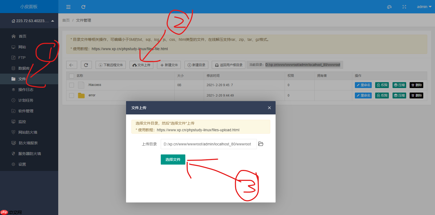
Task: Click 返回用户根目录 button
Action: tap(229, 65)
